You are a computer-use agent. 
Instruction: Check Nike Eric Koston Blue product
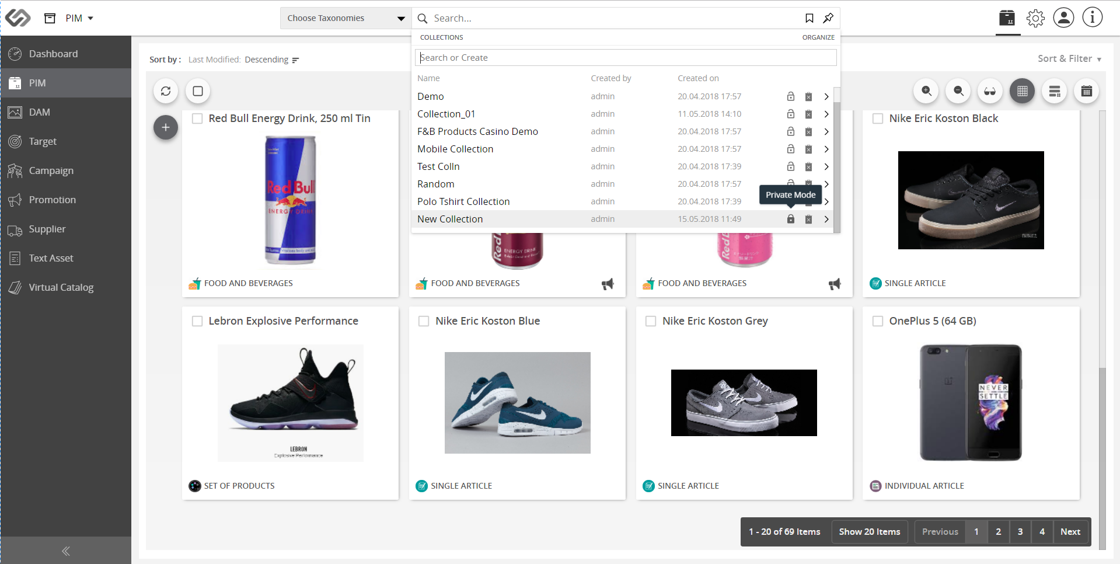coord(424,321)
